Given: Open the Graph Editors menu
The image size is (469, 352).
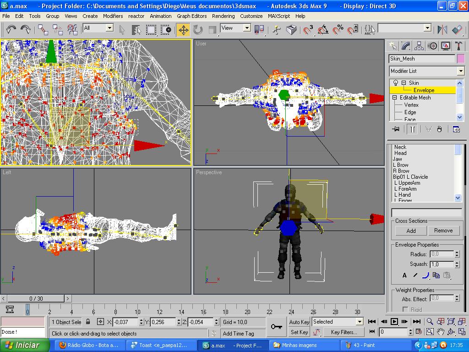Looking at the screenshot, I should 192,16.
